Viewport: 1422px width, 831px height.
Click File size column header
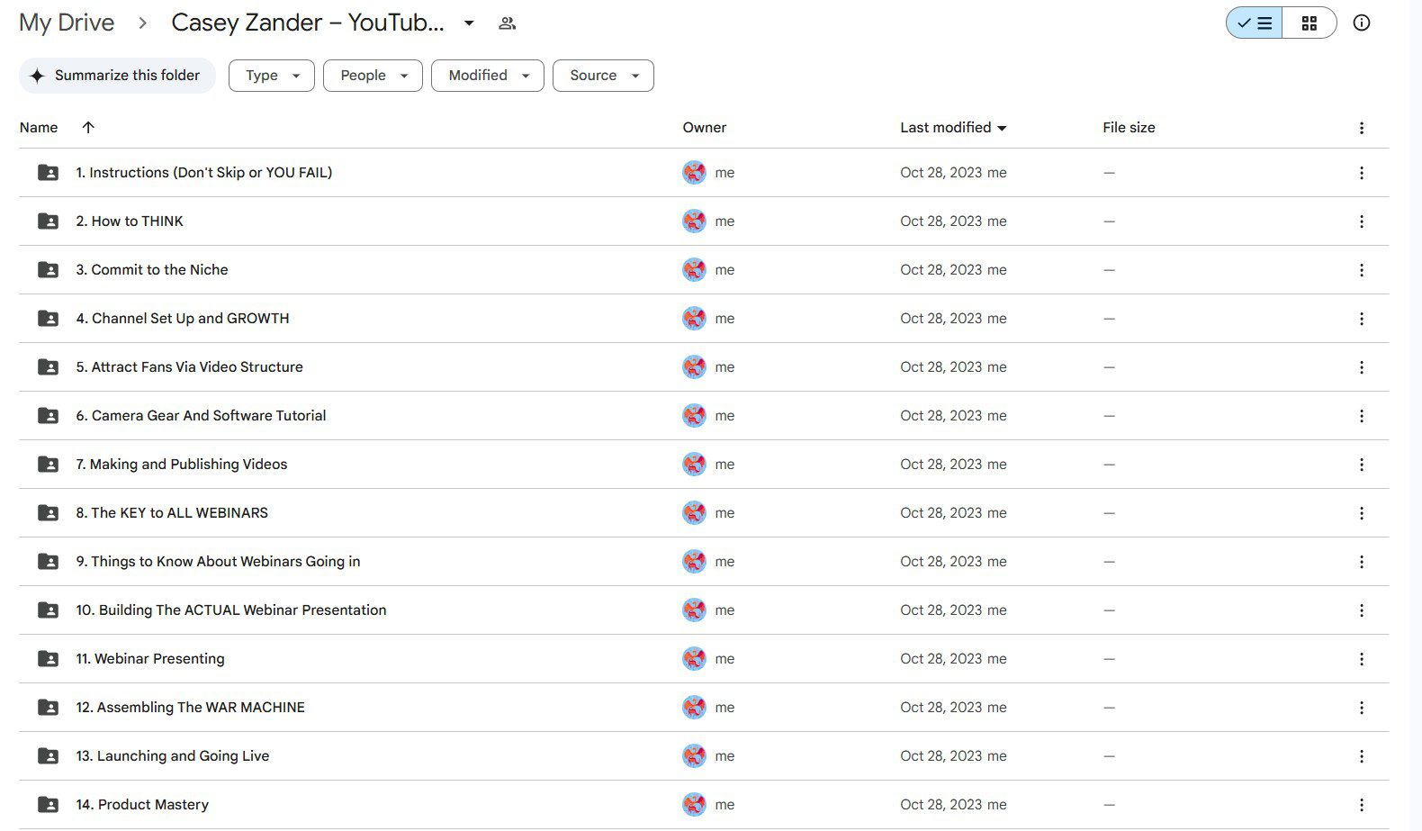coord(1129,128)
